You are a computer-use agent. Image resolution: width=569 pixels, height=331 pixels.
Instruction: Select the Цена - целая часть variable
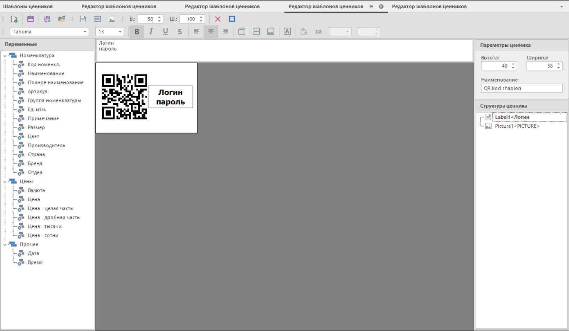point(50,209)
